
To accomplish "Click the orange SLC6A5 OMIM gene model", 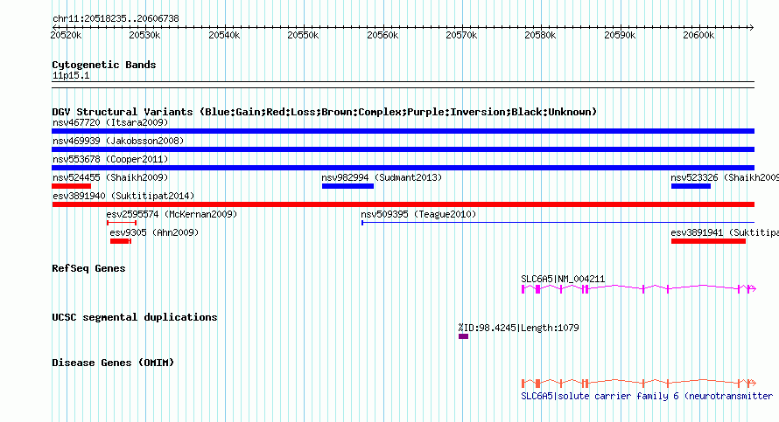I will pyautogui.click(x=638, y=383).
